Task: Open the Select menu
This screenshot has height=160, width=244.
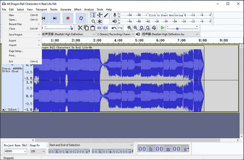Action: [20, 9]
